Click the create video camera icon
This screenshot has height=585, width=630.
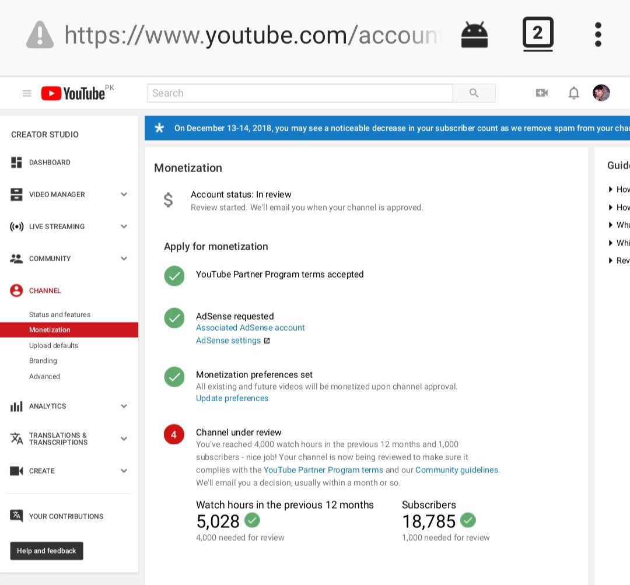pos(541,93)
